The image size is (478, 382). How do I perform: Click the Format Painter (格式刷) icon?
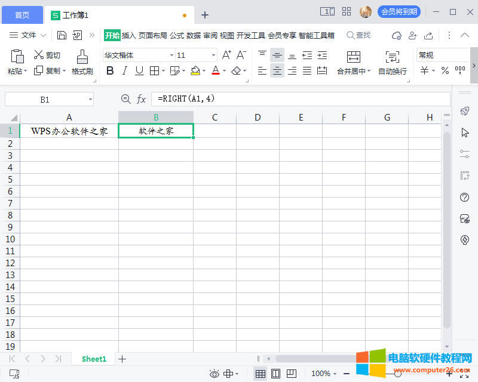click(x=82, y=57)
